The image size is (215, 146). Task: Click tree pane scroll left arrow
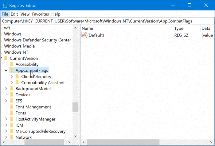[x=4, y=142]
